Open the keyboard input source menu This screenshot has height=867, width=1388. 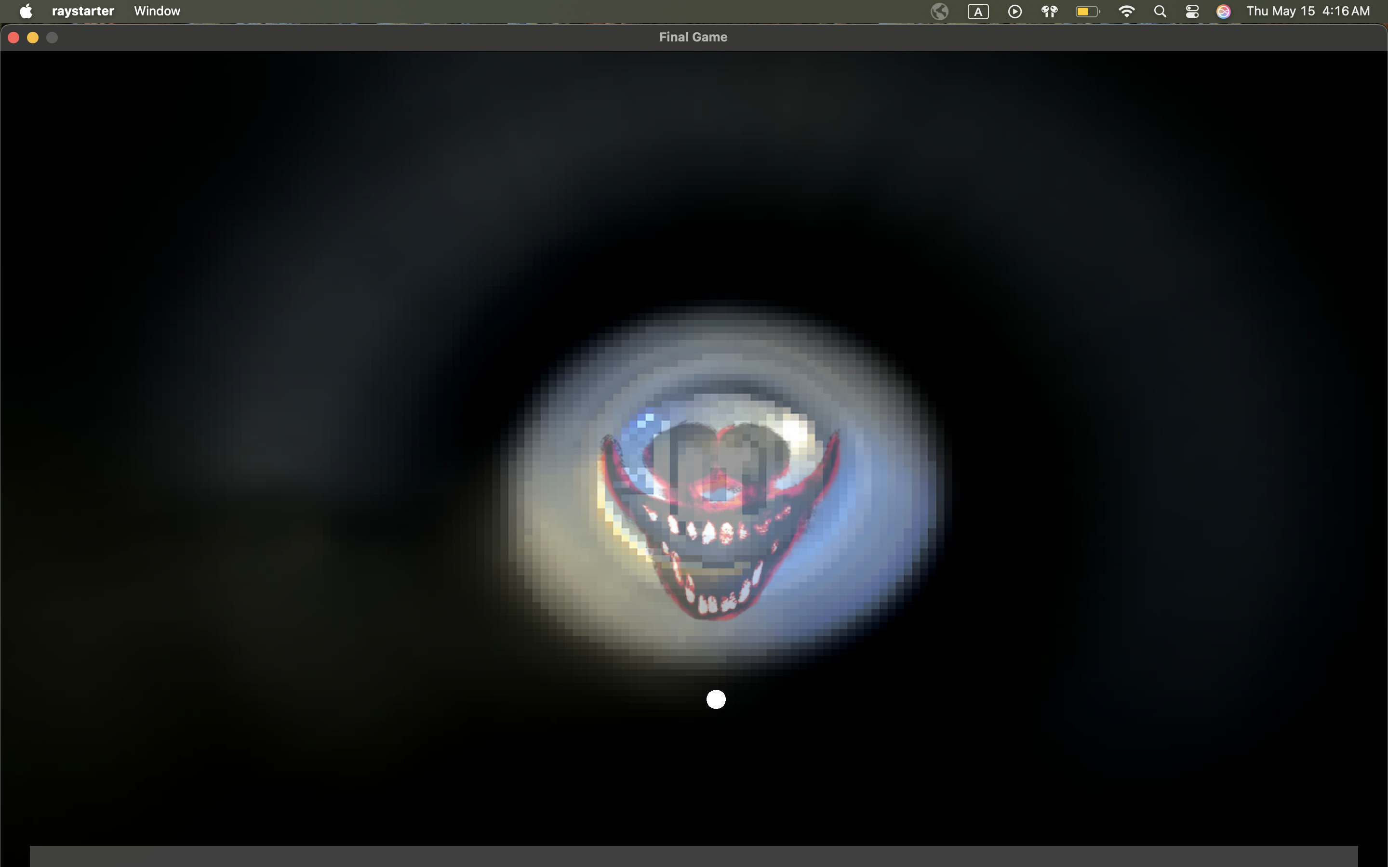pos(978,12)
